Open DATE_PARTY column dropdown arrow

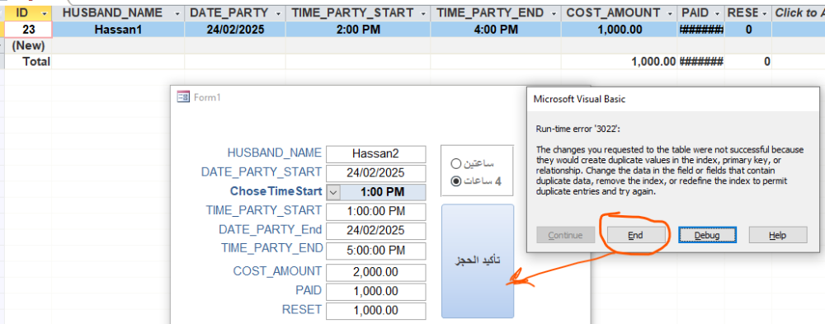click(x=279, y=13)
